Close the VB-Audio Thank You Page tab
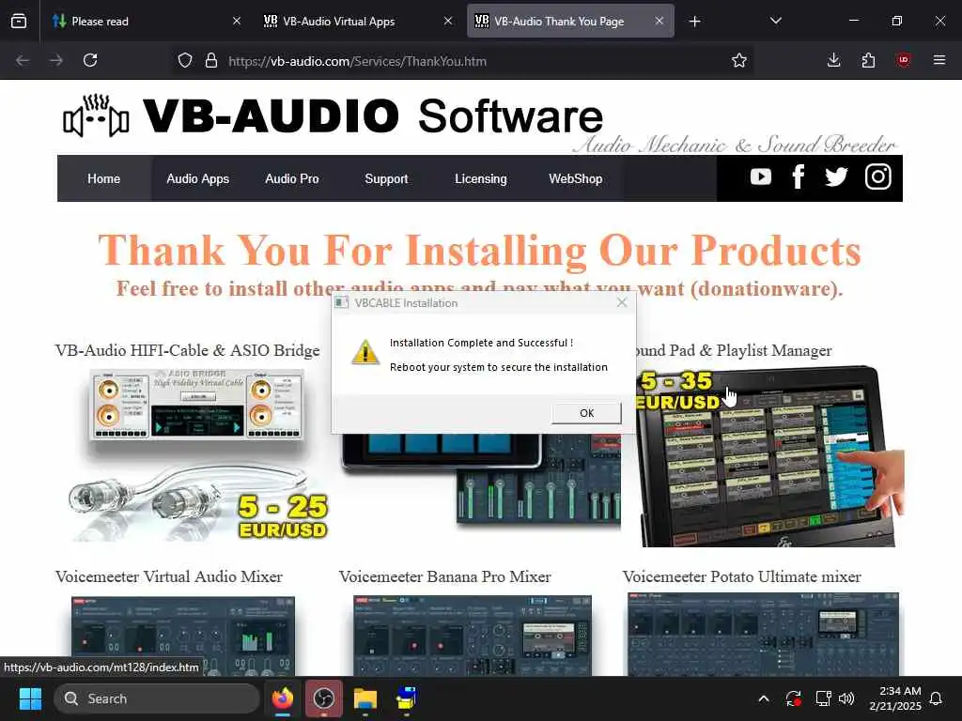 tap(659, 21)
